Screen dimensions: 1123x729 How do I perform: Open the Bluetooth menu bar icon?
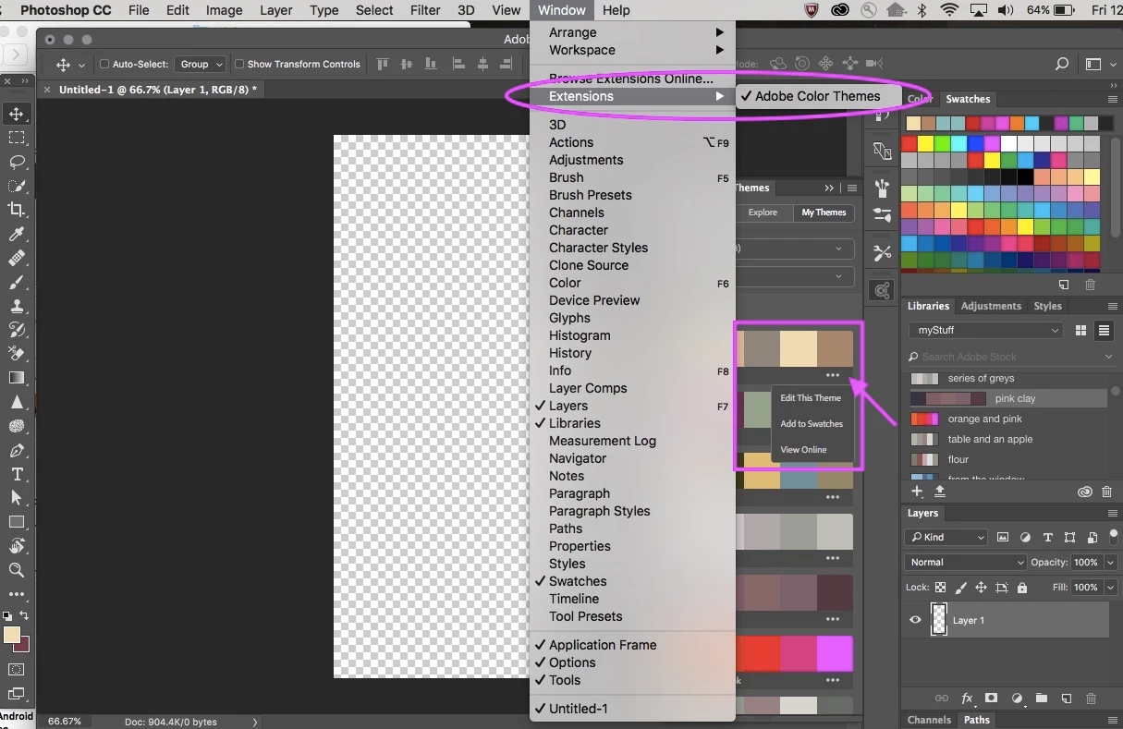pos(922,10)
